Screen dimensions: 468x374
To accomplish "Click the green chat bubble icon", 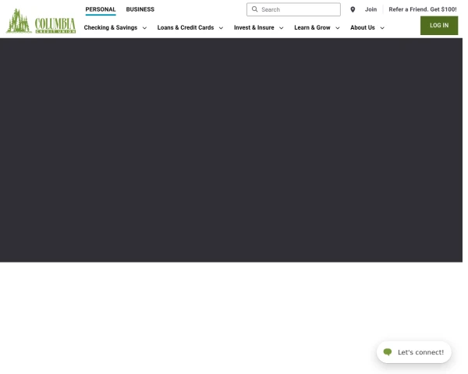I will [388, 352].
